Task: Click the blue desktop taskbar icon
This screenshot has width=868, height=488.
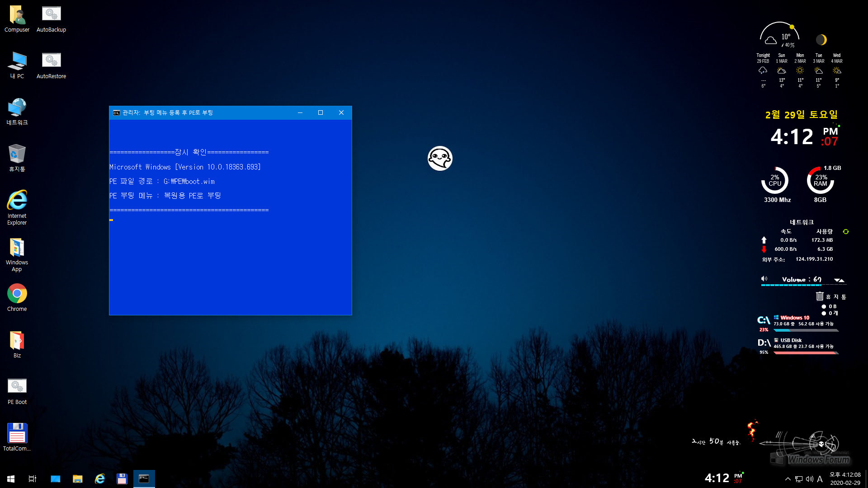Action: (55, 479)
